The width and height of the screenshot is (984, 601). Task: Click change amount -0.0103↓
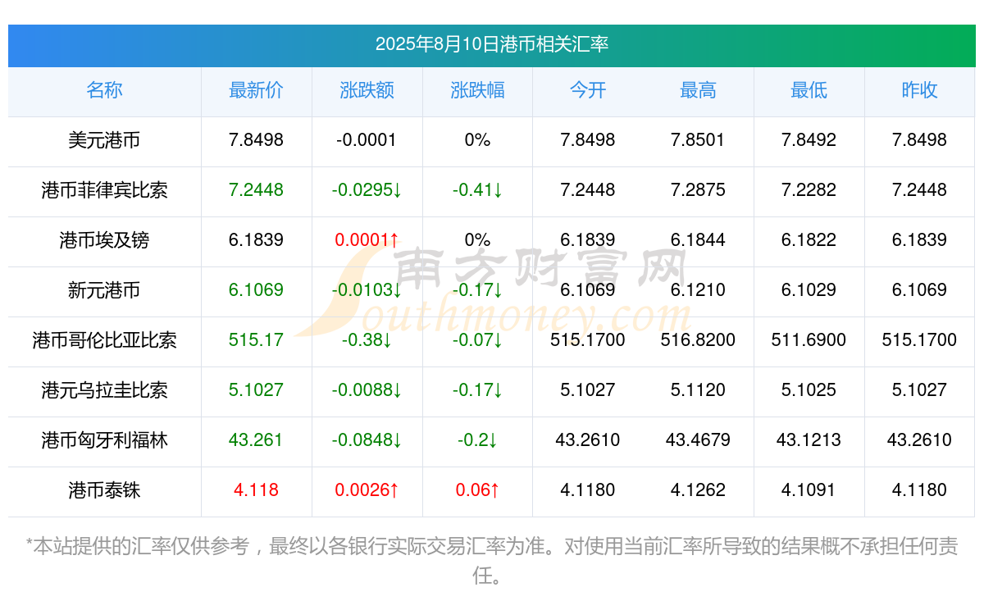tap(367, 290)
